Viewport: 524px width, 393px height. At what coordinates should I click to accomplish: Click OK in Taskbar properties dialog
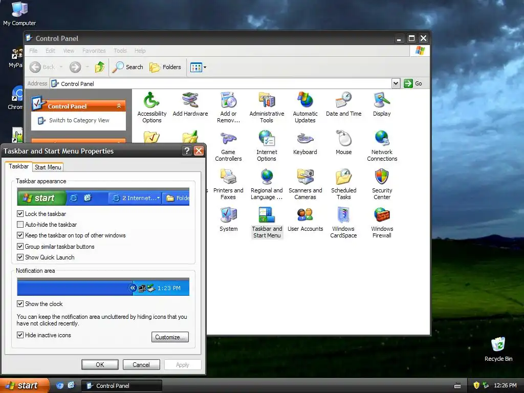pos(100,364)
